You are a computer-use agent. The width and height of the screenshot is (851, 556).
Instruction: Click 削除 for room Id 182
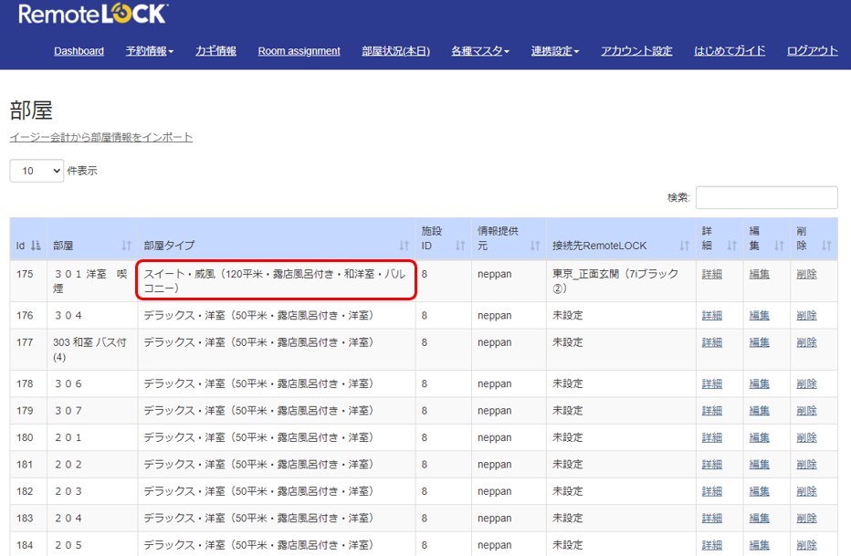806,491
